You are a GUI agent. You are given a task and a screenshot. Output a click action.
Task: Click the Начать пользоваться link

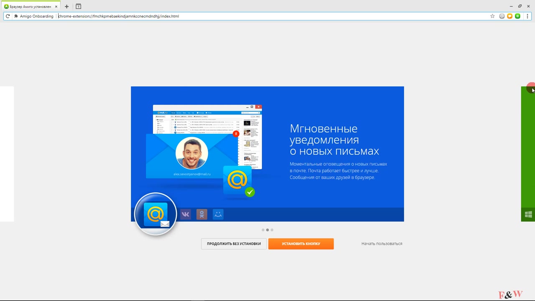(382, 244)
